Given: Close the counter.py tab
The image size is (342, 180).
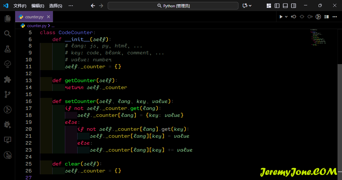Looking at the screenshot, I should click(48, 17).
